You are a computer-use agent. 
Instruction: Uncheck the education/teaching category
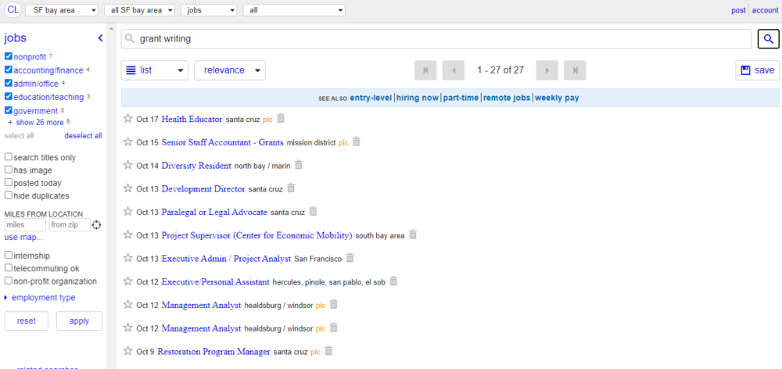pyautogui.click(x=8, y=96)
